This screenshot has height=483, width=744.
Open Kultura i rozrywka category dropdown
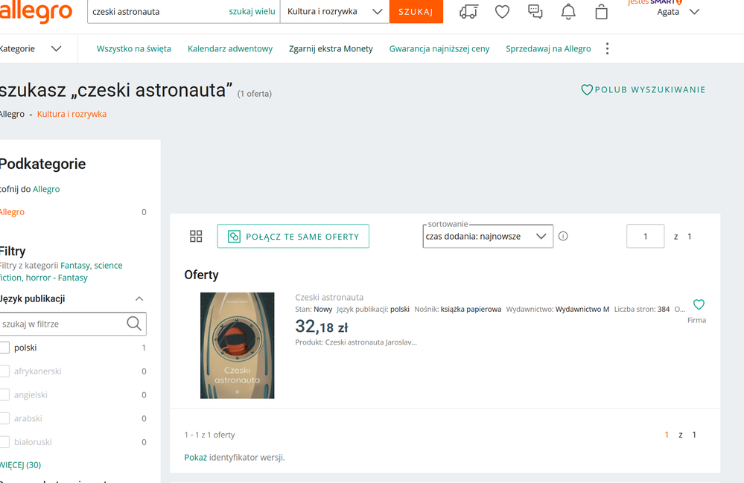click(334, 11)
